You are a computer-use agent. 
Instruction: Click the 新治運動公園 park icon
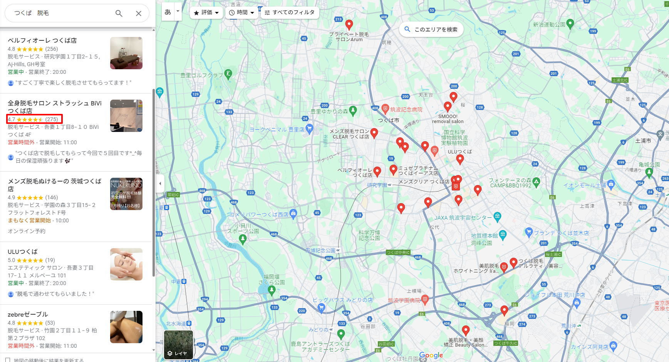tap(570, 24)
